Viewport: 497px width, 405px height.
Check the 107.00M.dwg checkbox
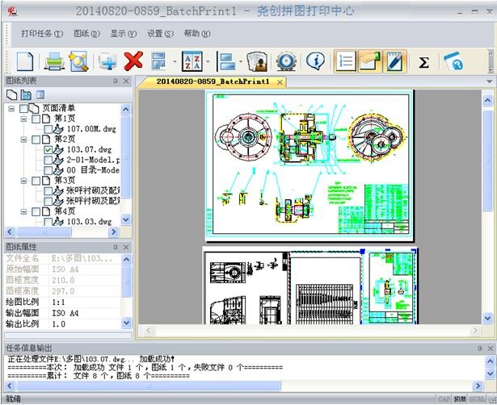coord(48,129)
